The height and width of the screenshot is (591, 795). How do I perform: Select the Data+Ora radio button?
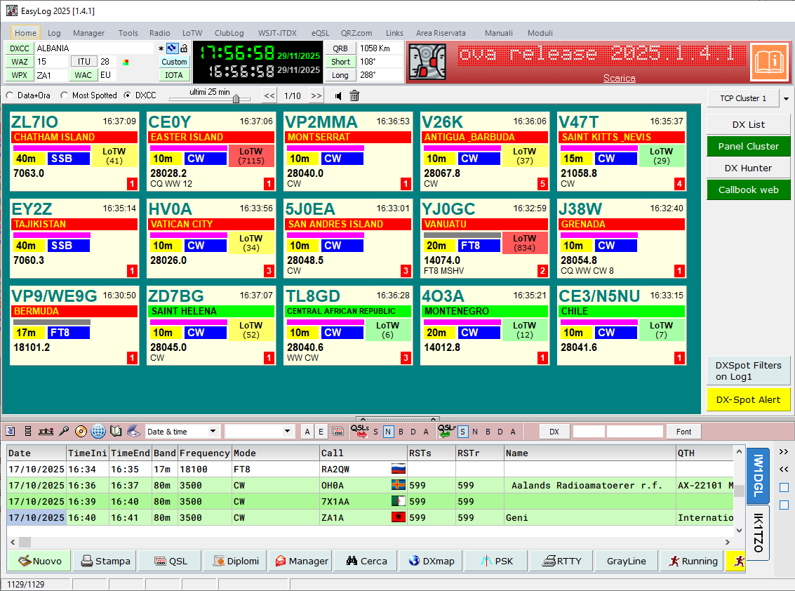tap(9, 95)
